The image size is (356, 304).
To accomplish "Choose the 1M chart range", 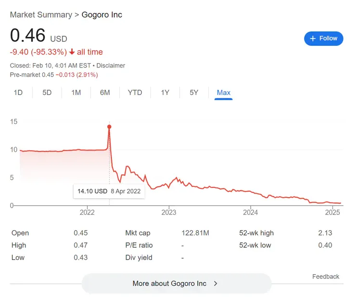I will tap(76, 93).
